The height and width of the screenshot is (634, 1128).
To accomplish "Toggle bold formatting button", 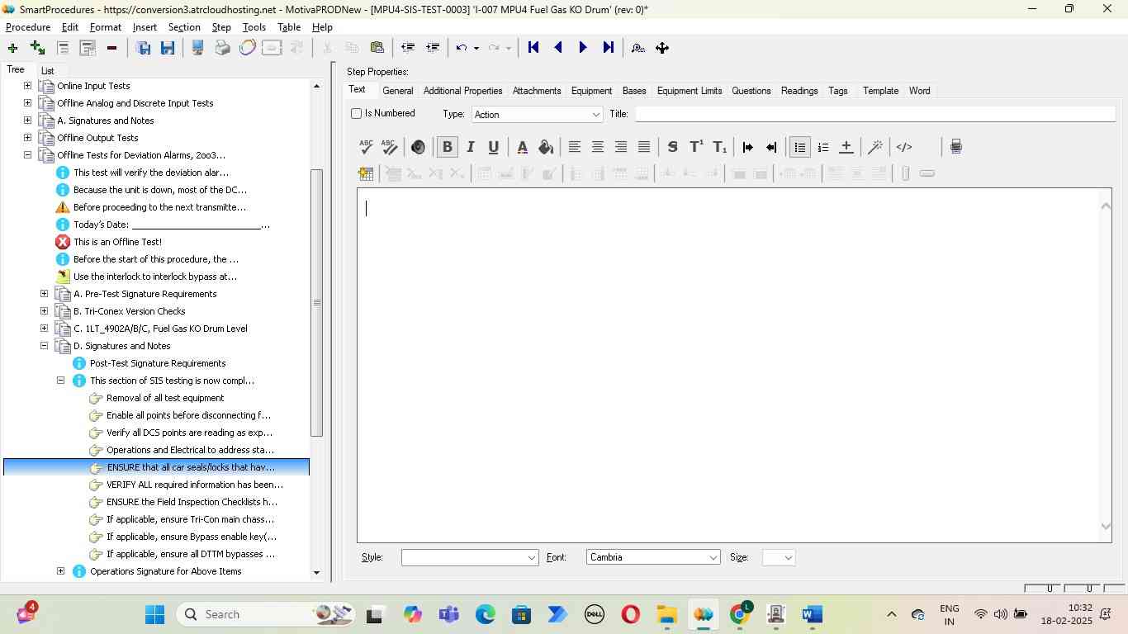I will pyautogui.click(x=447, y=147).
